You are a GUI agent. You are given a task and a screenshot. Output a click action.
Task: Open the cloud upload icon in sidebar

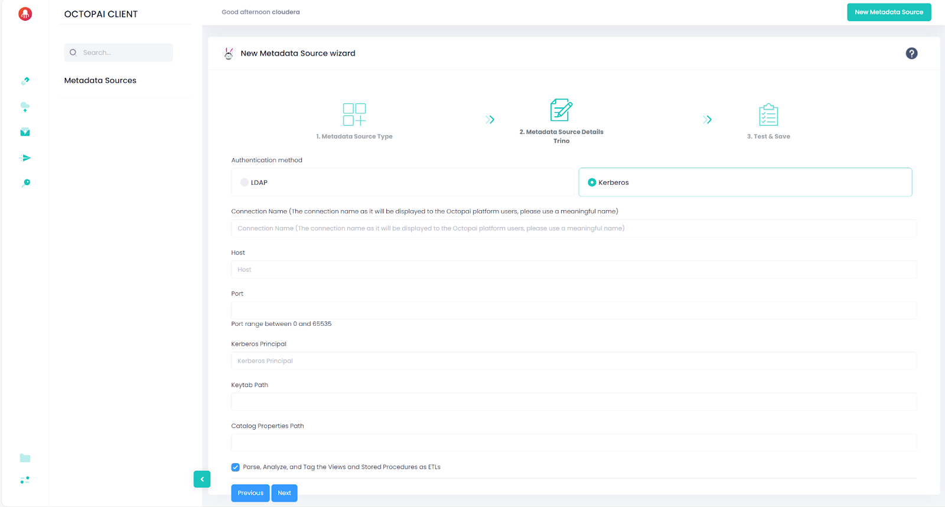tap(25, 107)
